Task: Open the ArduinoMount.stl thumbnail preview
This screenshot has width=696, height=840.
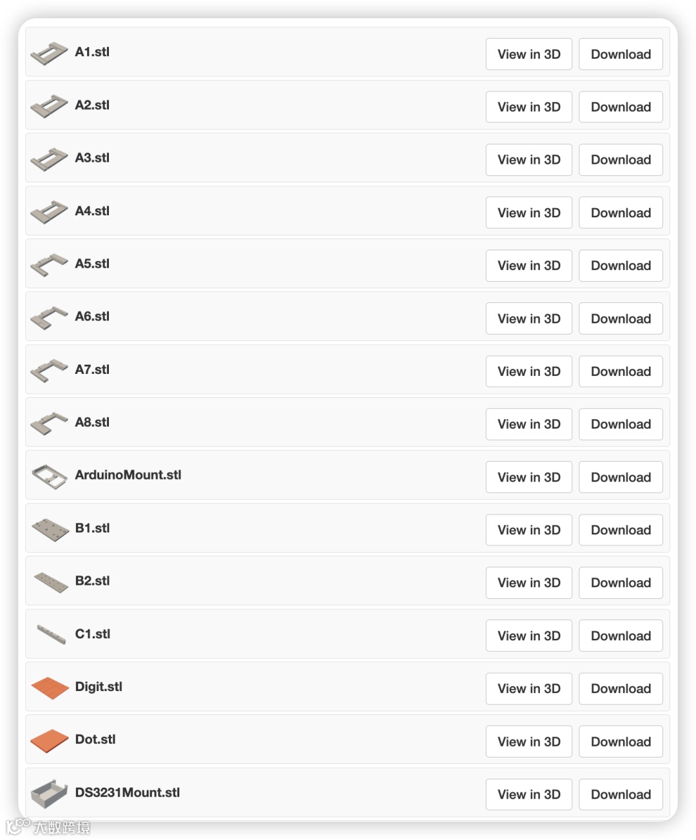Action: (x=49, y=476)
